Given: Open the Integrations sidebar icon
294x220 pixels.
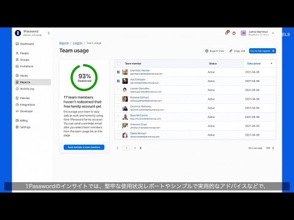Looking at the screenshot, I should (17, 105).
